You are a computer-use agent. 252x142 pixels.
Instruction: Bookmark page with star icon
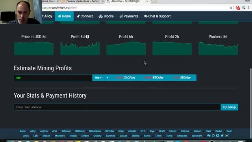pos(231,7)
